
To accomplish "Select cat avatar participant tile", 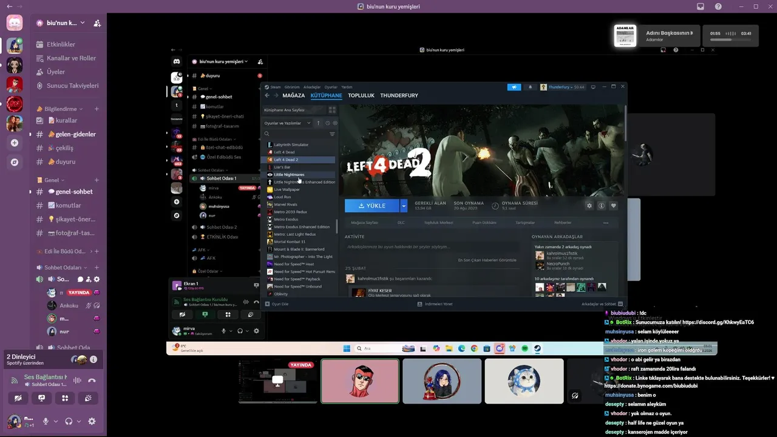I will (524, 381).
